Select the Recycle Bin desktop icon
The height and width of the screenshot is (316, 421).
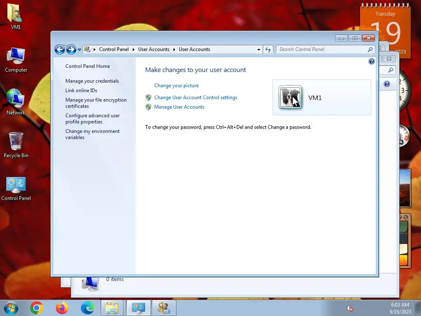(16, 145)
